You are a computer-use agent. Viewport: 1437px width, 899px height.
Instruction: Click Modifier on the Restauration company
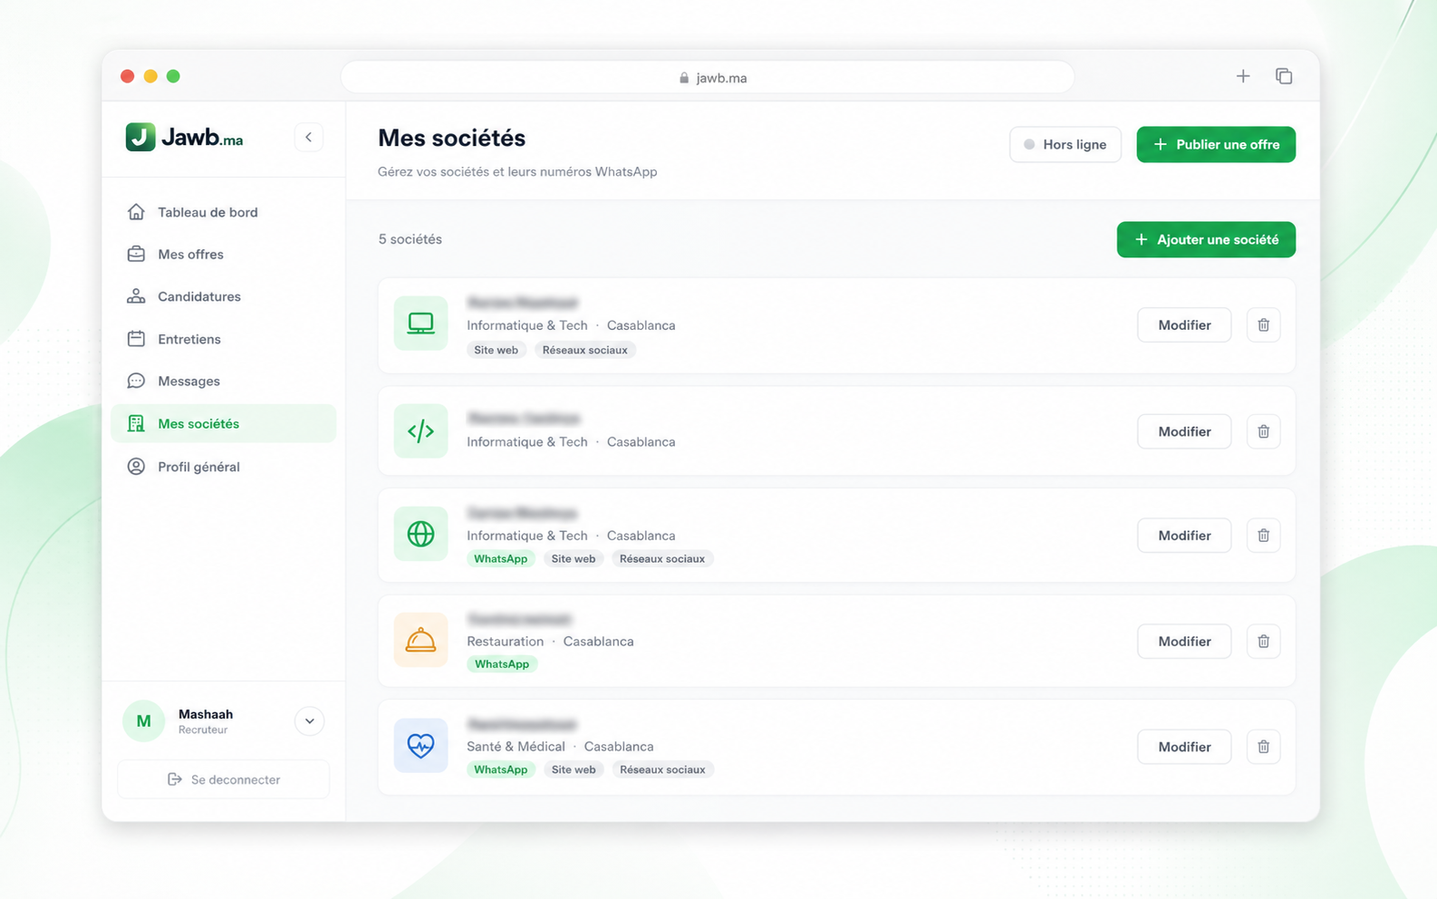click(1184, 641)
